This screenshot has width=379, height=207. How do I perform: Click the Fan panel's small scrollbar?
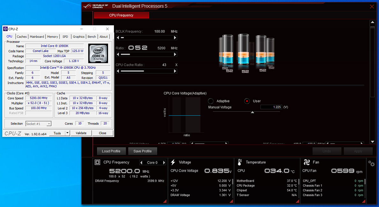(x=365, y=182)
